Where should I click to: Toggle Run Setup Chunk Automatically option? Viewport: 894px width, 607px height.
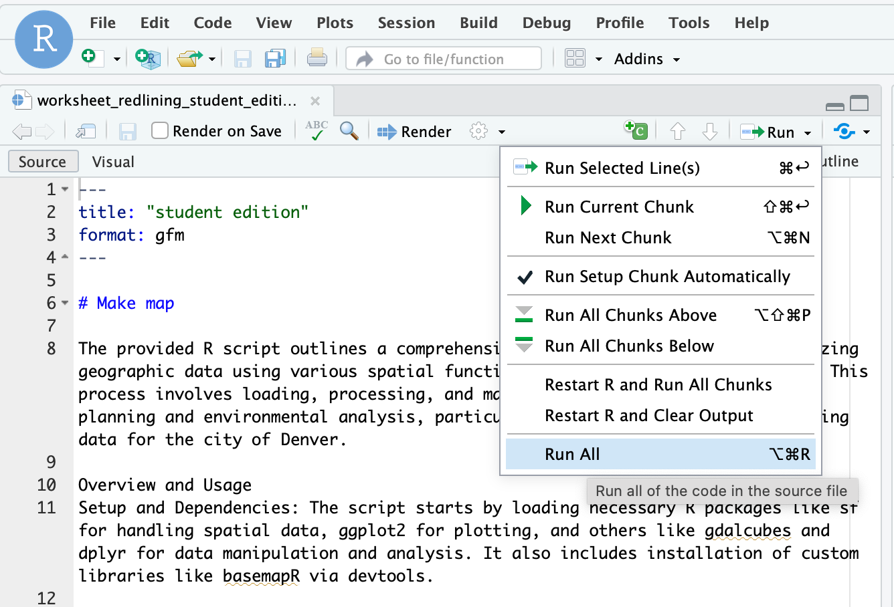pyautogui.click(x=666, y=277)
